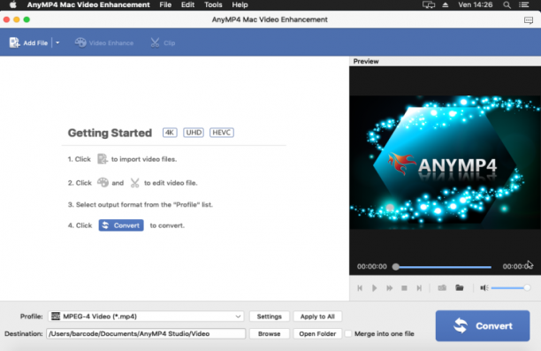Open the Help menu

click(240, 4)
